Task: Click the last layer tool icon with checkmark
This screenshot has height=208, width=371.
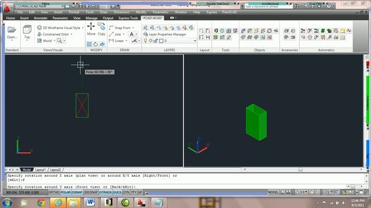Action: [191, 28]
